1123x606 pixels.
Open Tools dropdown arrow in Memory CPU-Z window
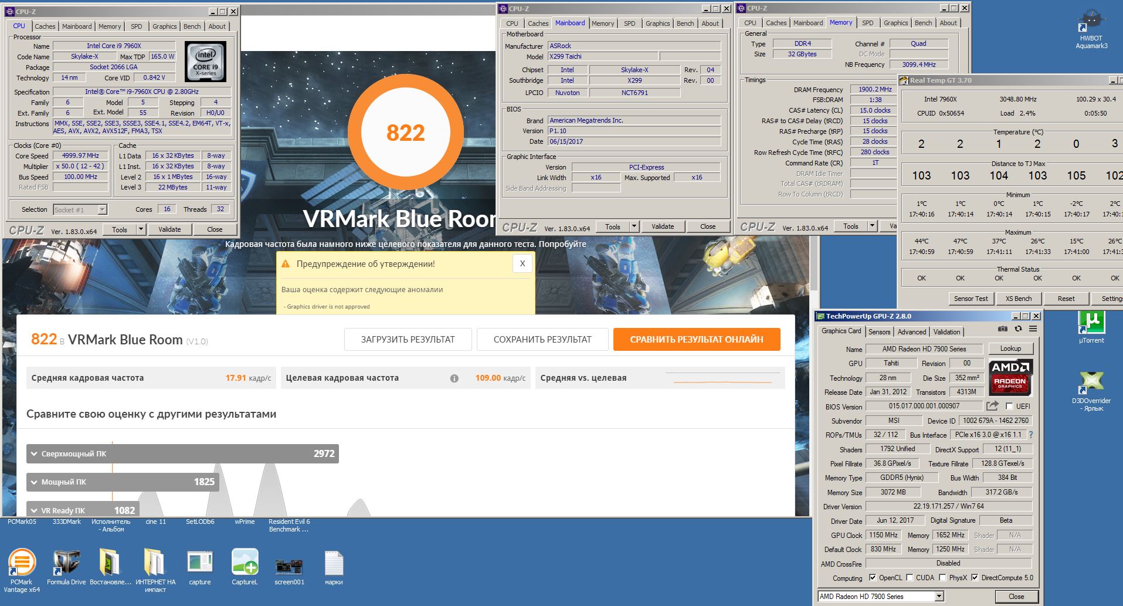coord(872,226)
